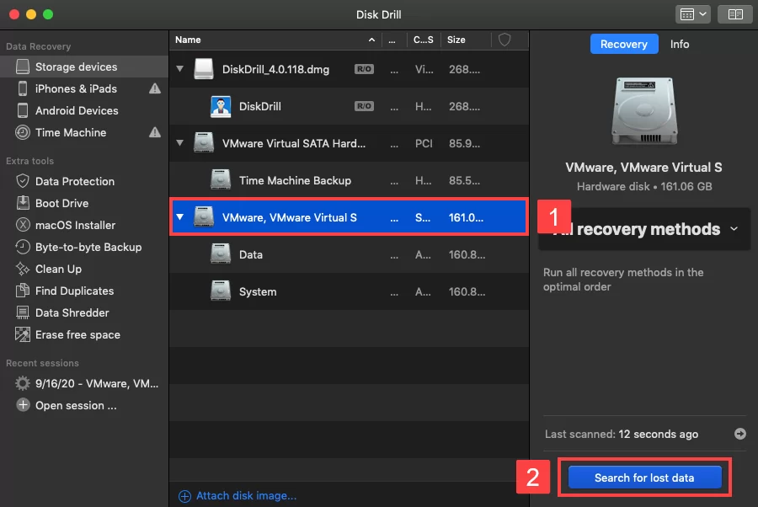Image resolution: width=758 pixels, height=507 pixels.
Task: Click the Search for lost data button
Action: coord(644,477)
